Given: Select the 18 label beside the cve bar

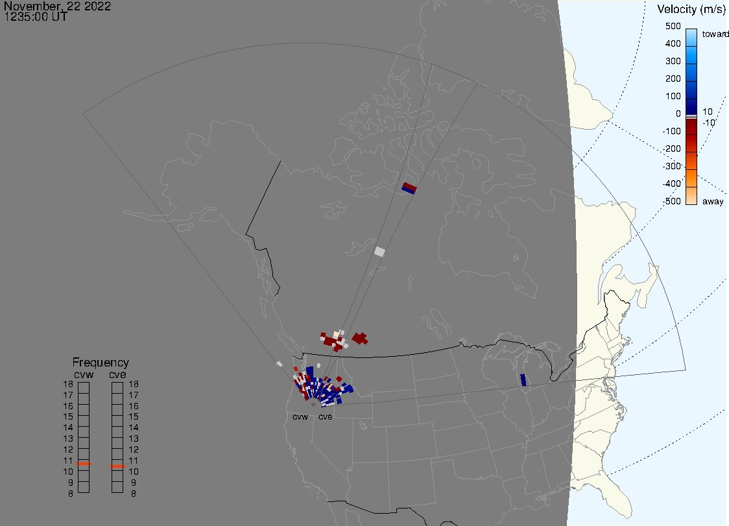Looking at the screenshot, I should [134, 385].
